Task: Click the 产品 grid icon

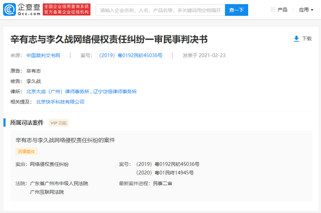Action: [273, 10]
